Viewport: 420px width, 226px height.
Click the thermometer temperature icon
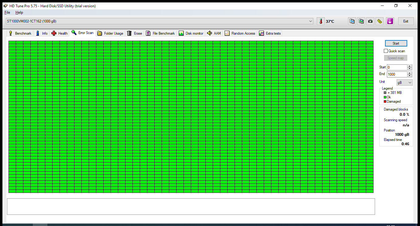pyautogui.click(x=320, y=21)
